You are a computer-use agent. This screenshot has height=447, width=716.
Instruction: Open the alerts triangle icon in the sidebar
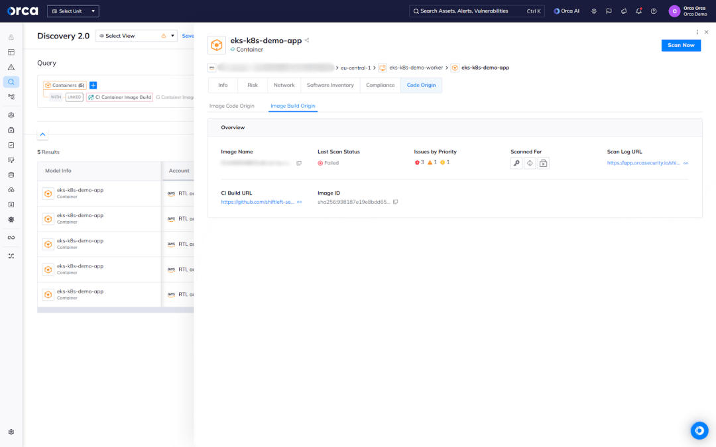click(11, 67)
